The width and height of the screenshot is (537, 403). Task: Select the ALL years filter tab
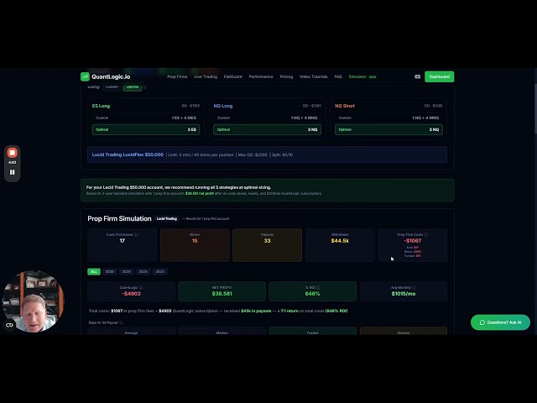94,272
